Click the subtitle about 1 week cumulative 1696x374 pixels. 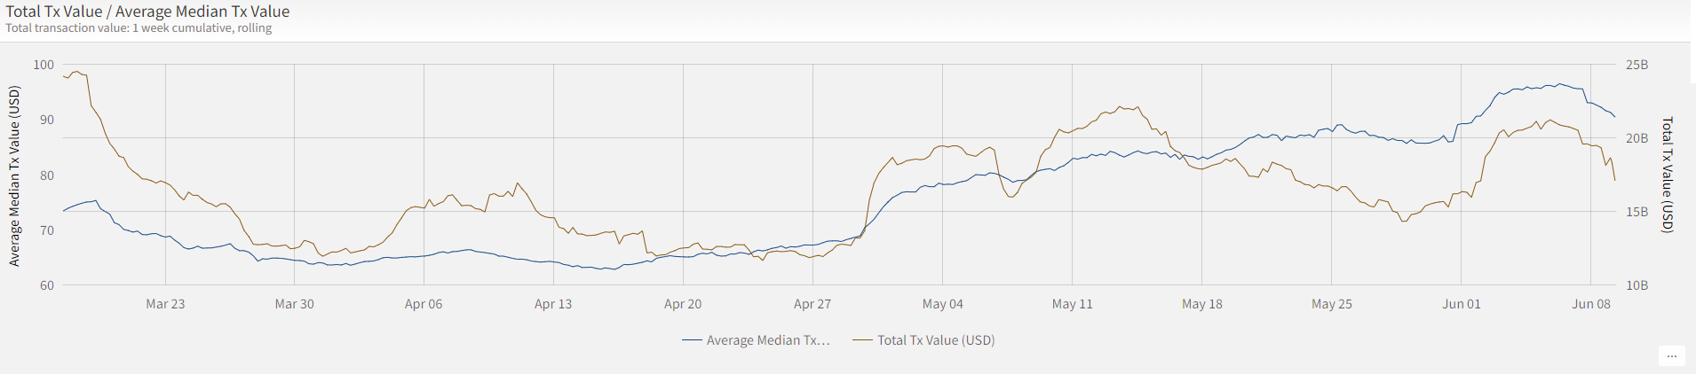139,28
